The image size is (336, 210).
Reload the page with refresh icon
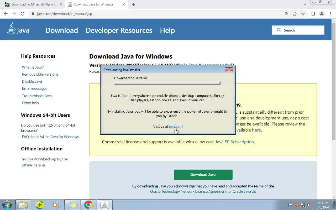point(23,14)
